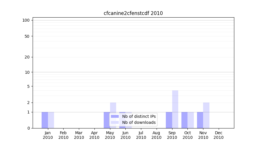Select the Jan 2010 distinct IPs bar
The width and height of the screenshot is (260, 144).
tap(45, 120)
